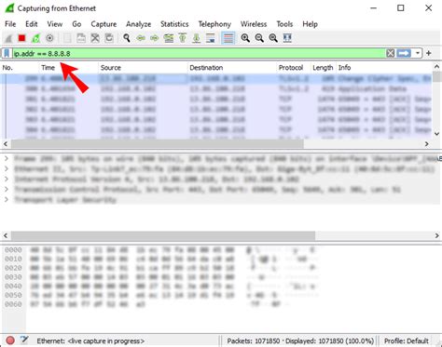Click the greyed start capture shark fin
Image resolution: width=442 pixels, height=347 pixels.
(x=8, y=38)
